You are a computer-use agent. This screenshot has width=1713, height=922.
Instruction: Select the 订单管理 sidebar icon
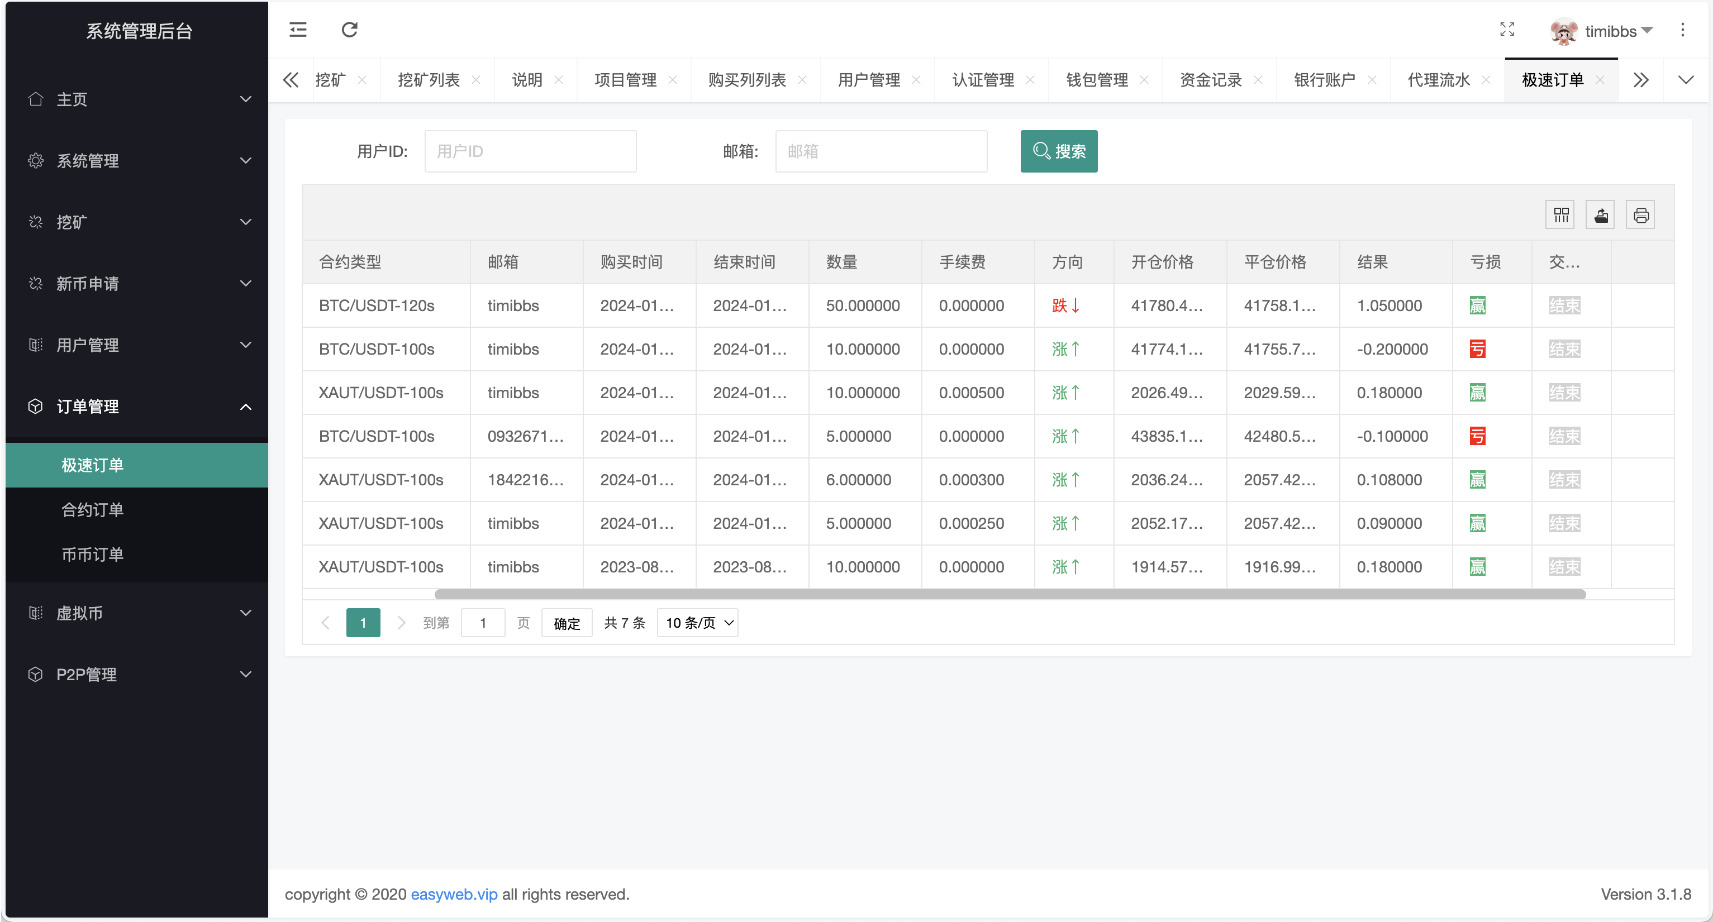click(35, 406)
